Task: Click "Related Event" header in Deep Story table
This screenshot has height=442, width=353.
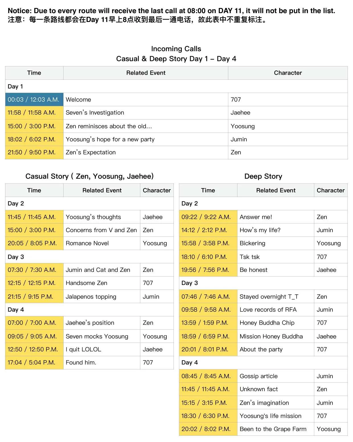Action: [276, 190]
